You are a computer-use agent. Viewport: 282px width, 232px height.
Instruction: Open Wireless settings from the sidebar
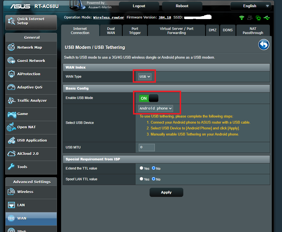point(31,192)
